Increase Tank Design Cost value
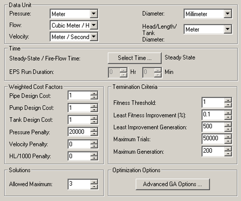 [94, 118]
